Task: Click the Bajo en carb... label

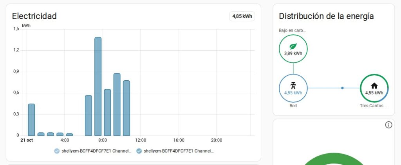Action: tap(292, 30)
